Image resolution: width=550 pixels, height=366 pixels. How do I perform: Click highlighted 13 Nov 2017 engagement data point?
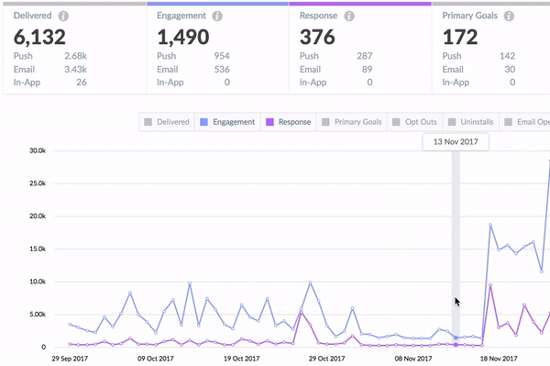pos(456,338)
